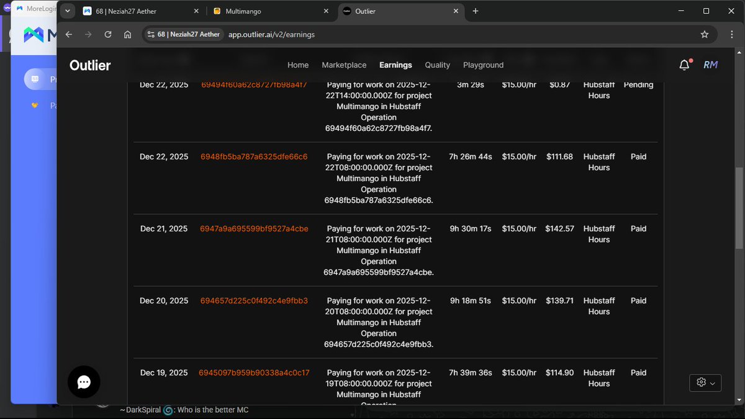
Task: Click the browser forward arrow
Action: [x=88, y=35]
